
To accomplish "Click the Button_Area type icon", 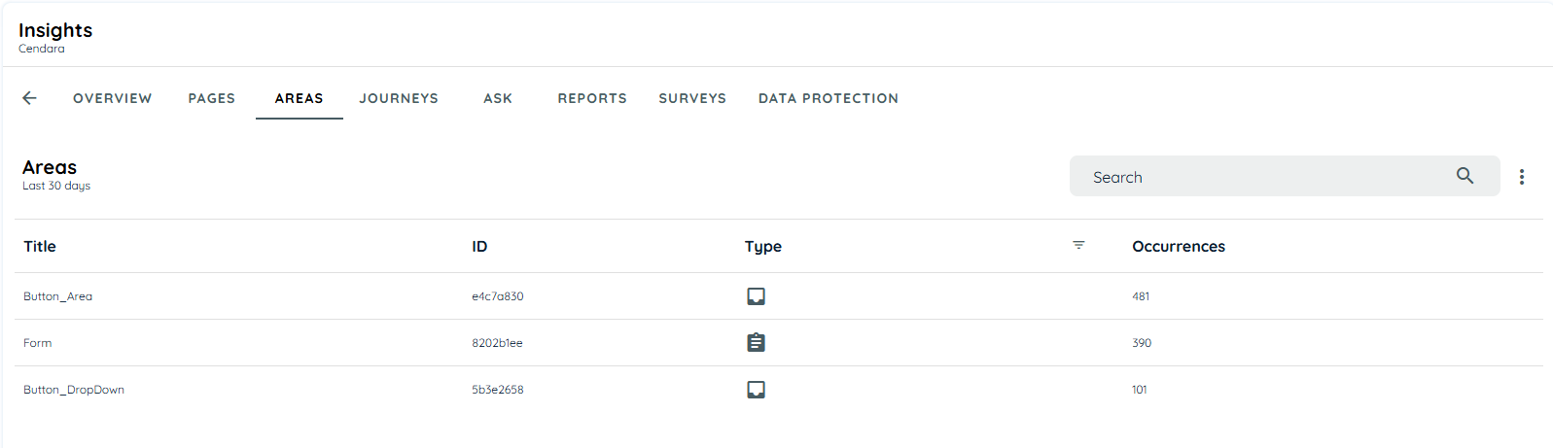I will click(756, 296).
